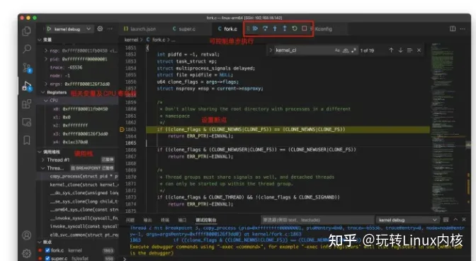
Task: Click Step Out in the debug toolbar
Action: pyautogui.click(x=285, y=28)
